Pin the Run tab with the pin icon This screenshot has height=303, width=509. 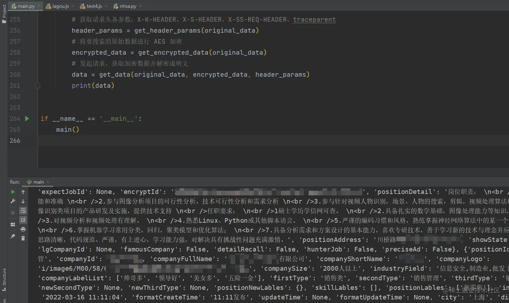point(13,236)
